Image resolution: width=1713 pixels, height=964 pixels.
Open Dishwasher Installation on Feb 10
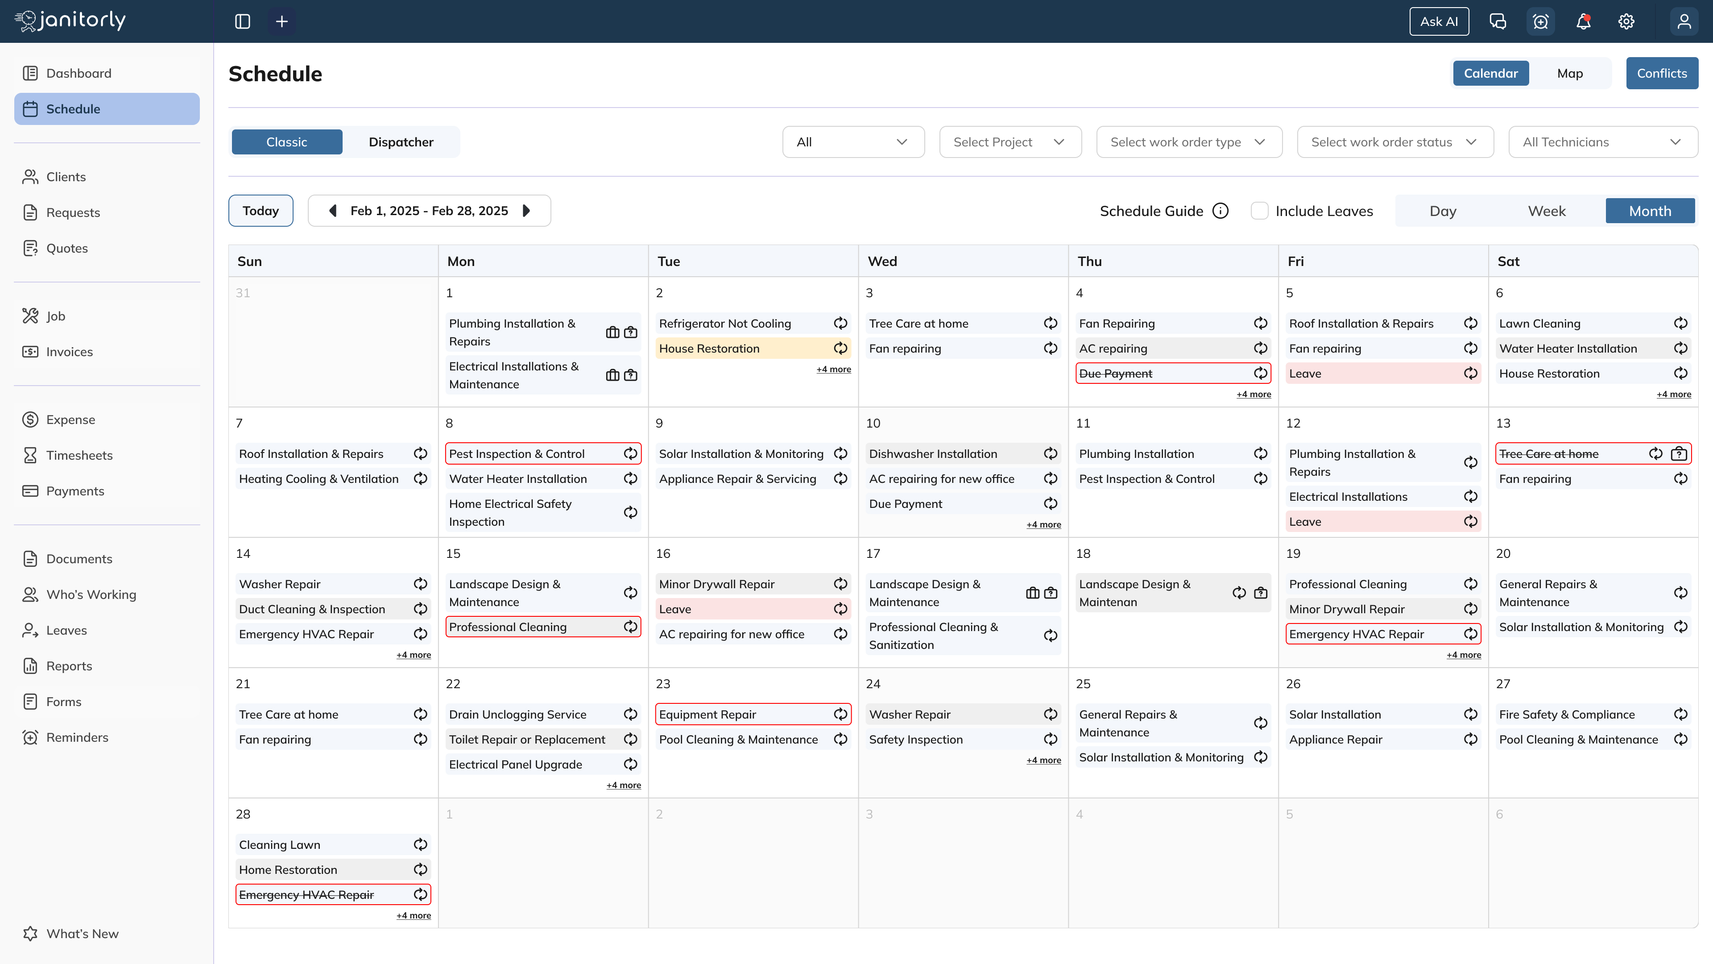(963, 454)
